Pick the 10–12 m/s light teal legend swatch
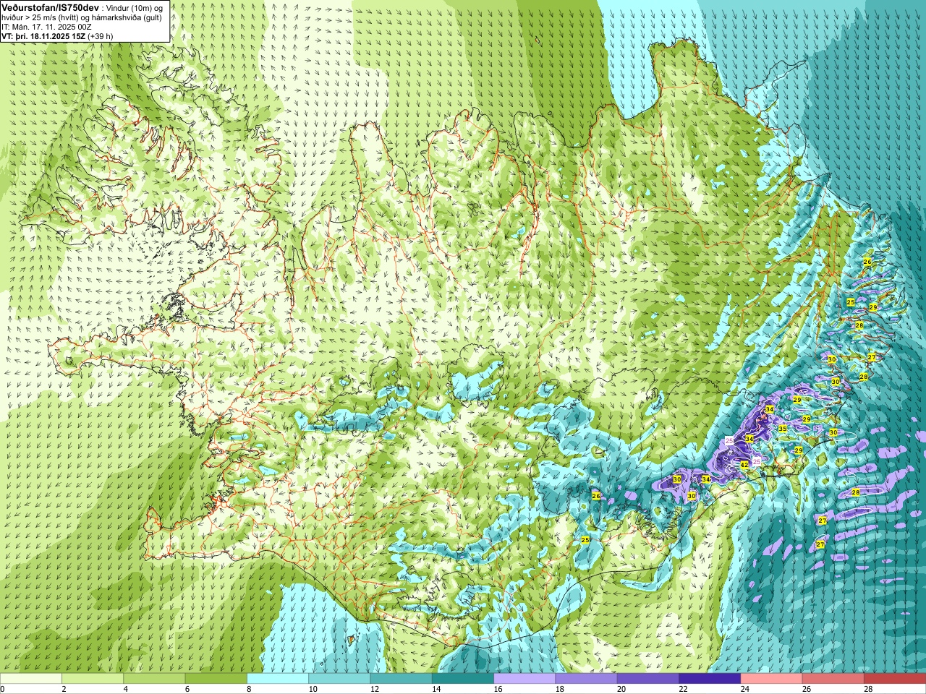This screenshot has width=926, height=694. (339, 679)
